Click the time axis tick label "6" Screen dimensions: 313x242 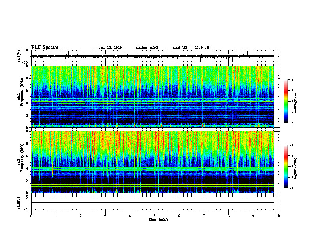pyautogui.click(x=179, y=216)
